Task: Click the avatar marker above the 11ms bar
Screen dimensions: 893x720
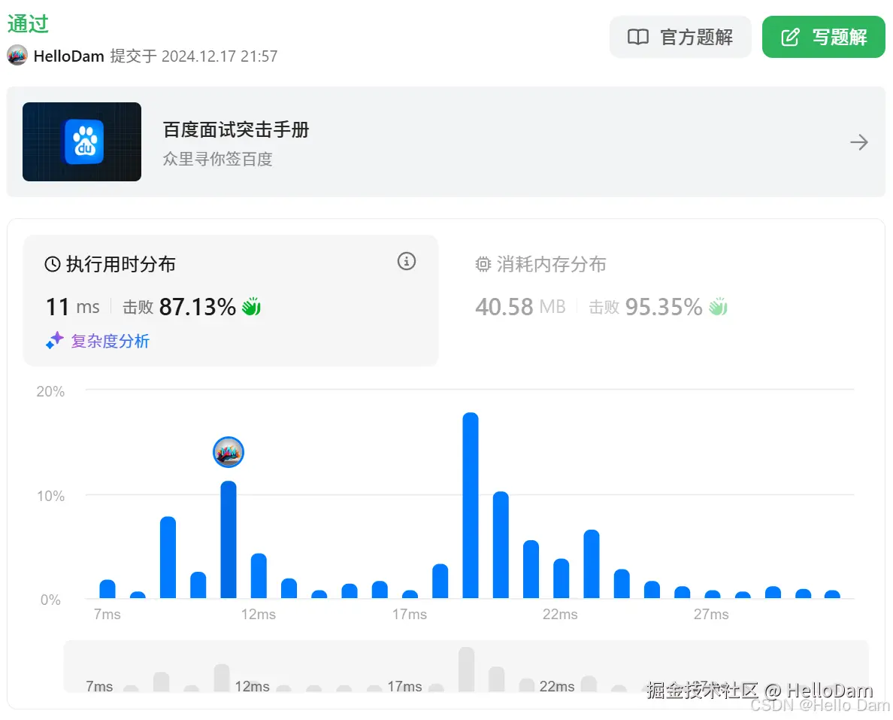Action: click(x=229, y=452)
